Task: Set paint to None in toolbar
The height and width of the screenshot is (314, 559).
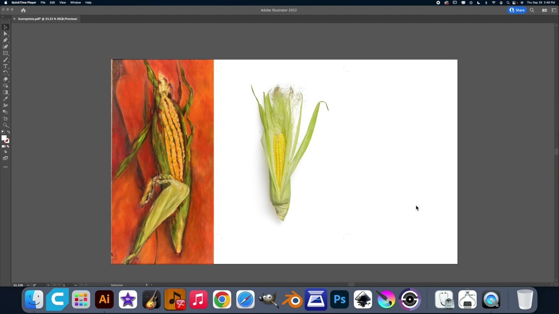Action: (8, 147)
